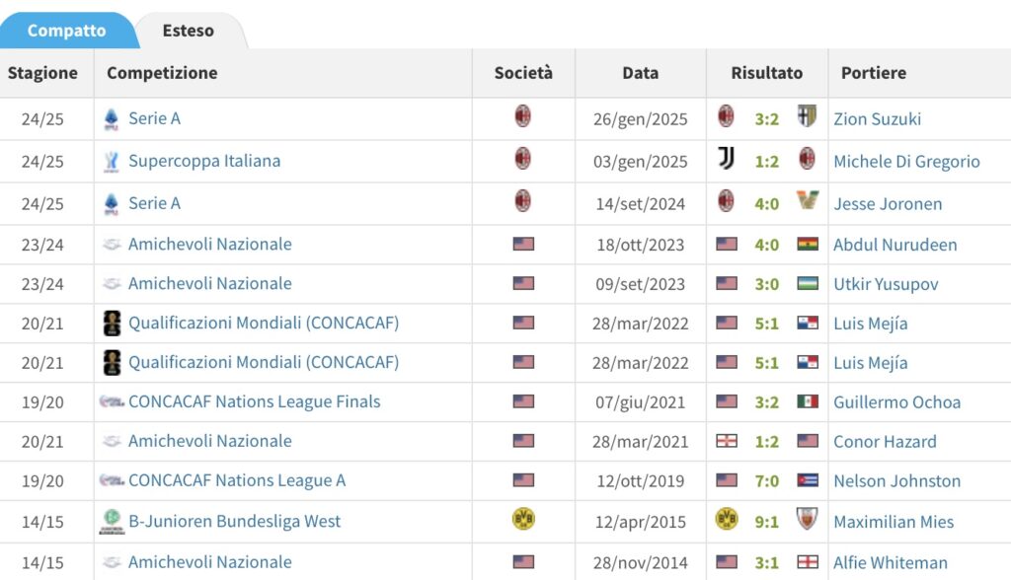Image resolution: width=1011 pixels, height=580 pixels.
Task: Click the Venezia crest next to 4:0
Action: tap(807, 202)
